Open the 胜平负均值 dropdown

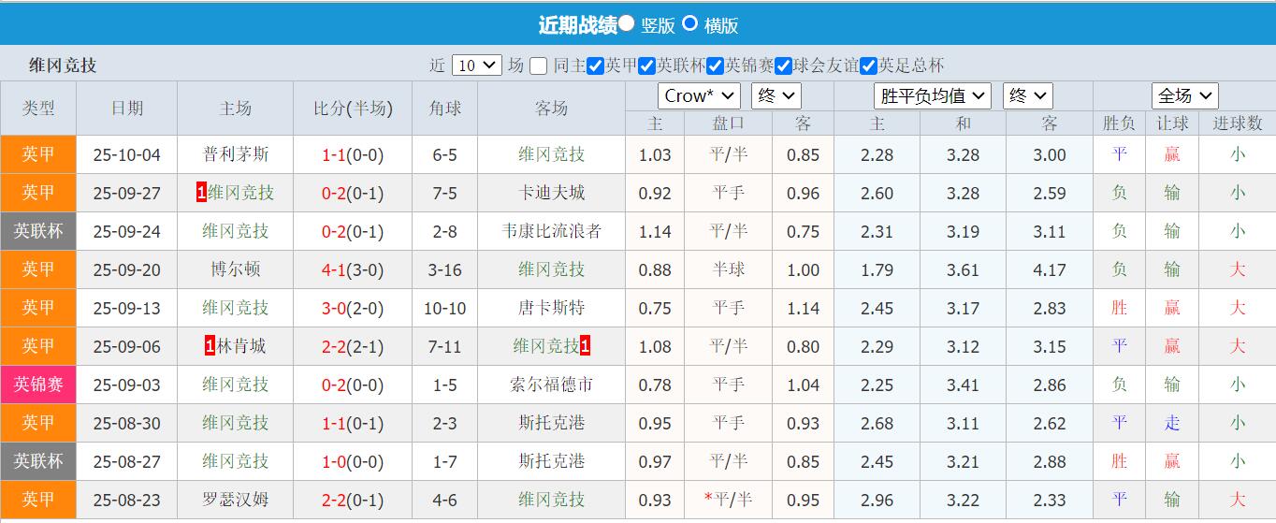click(x=932, y=95)
